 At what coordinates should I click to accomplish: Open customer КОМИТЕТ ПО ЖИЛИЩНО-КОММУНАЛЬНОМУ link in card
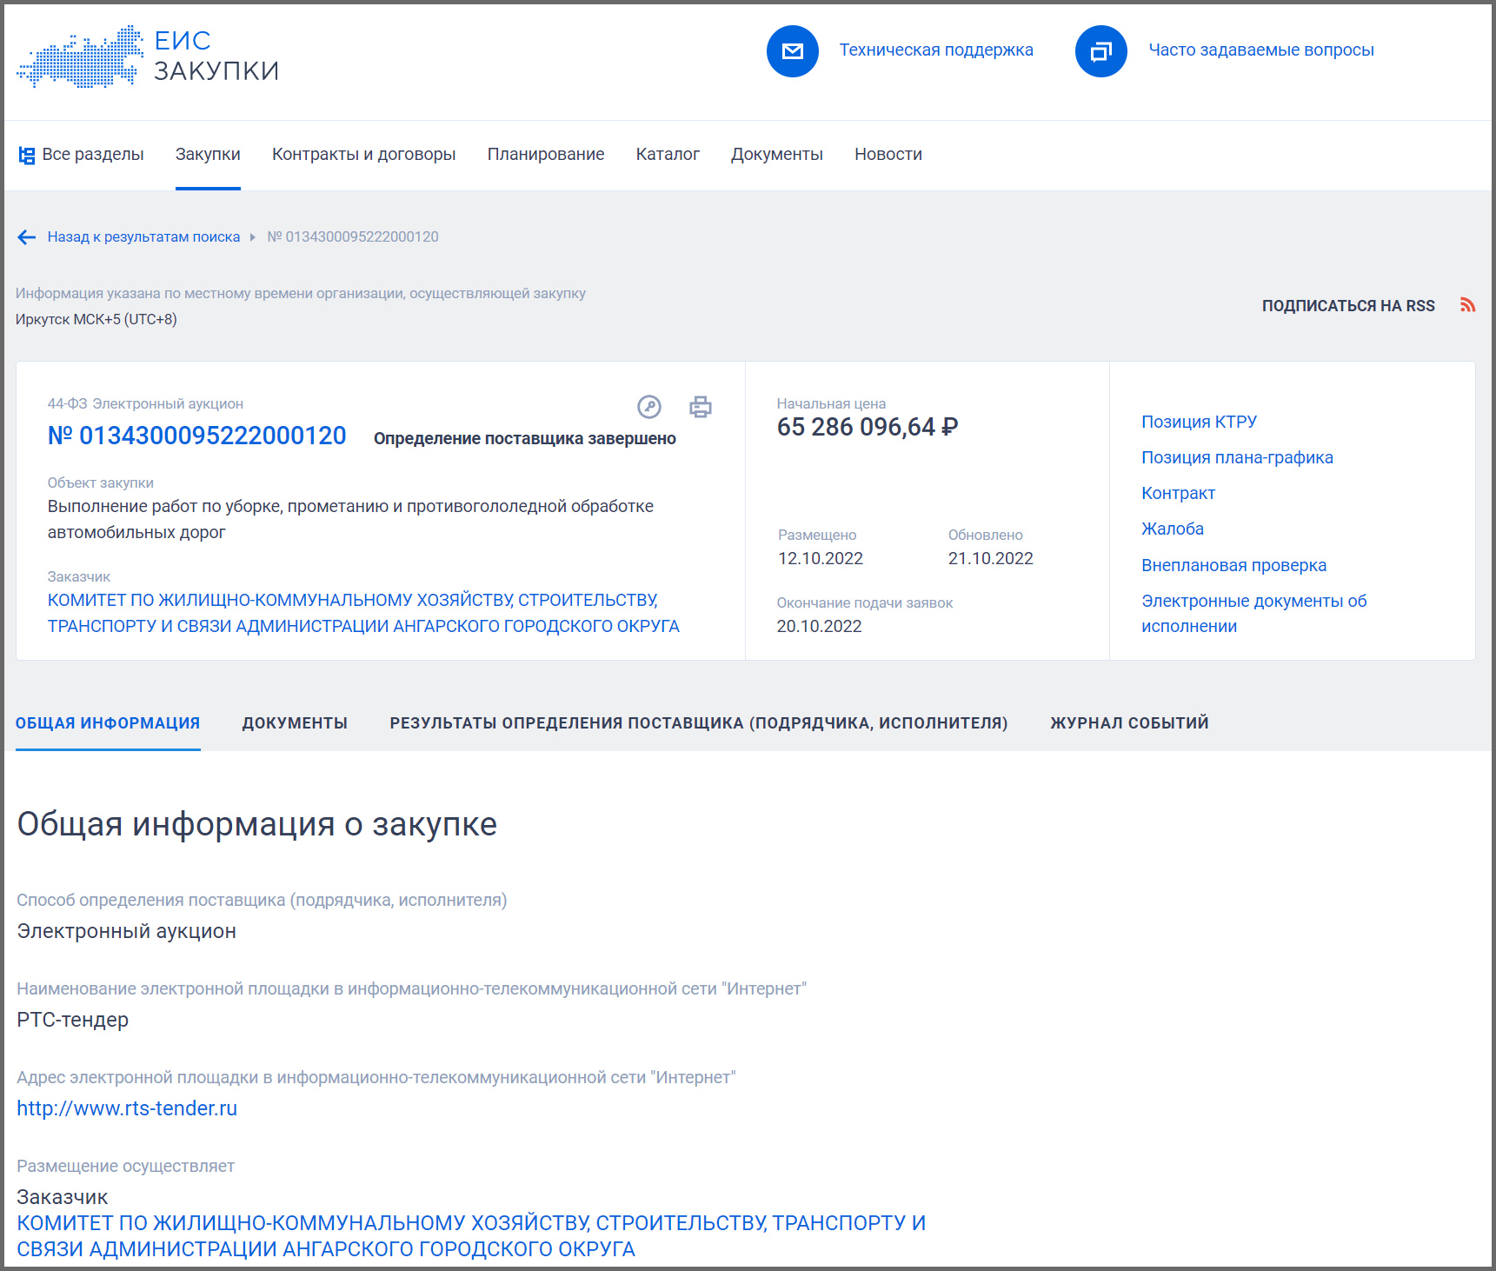(363, 613)
